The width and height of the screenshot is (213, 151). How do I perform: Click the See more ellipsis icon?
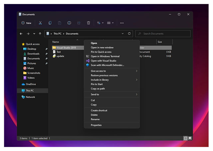[122, 23]
